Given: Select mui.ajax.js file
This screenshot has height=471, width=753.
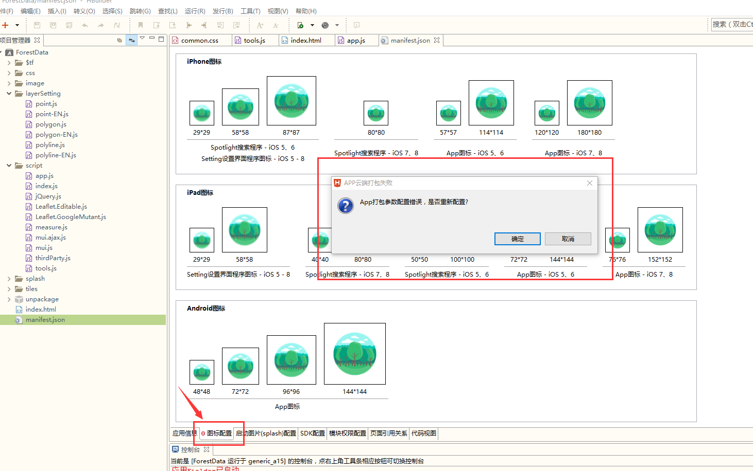Looking at the screenshot, I should tap(50, 238).
